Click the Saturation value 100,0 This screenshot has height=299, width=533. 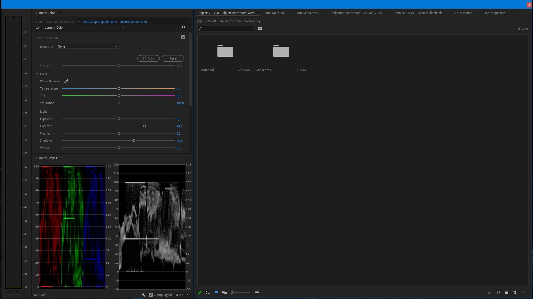click(180, 103)
